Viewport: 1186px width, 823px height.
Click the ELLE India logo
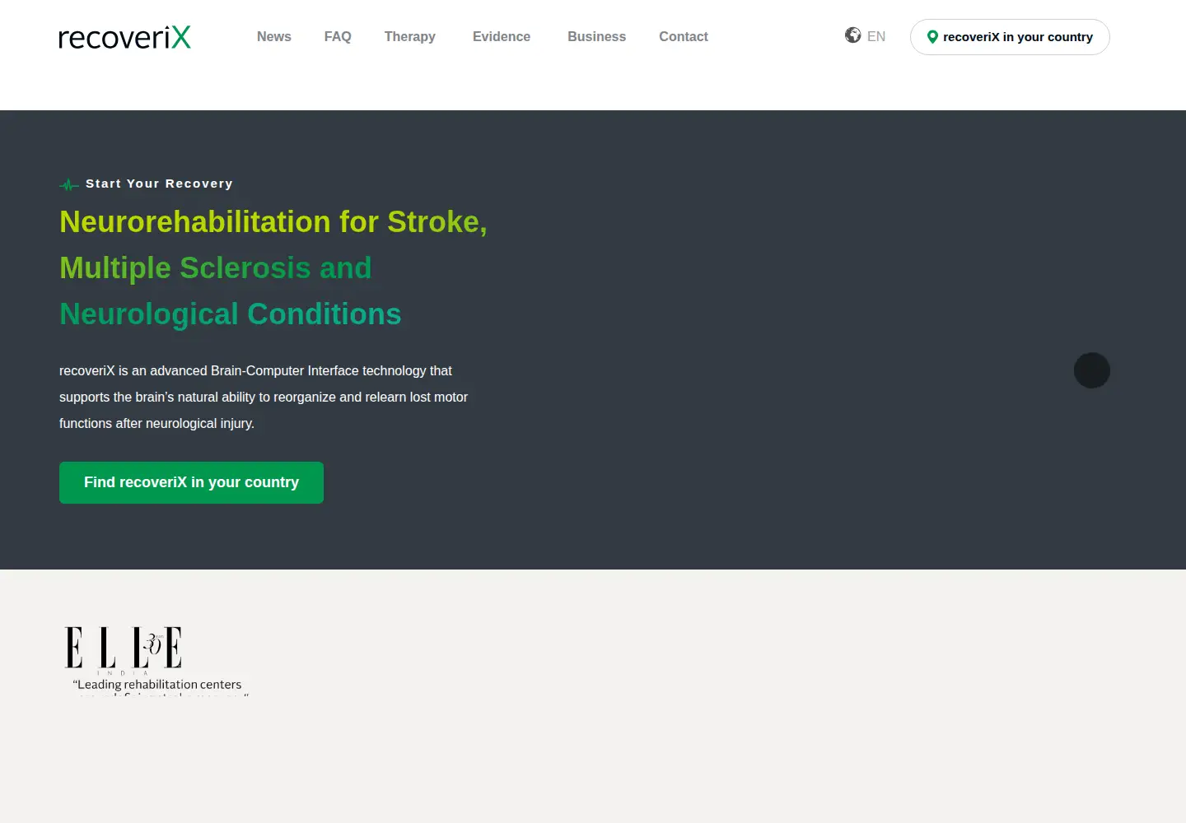tap(124, 650)
